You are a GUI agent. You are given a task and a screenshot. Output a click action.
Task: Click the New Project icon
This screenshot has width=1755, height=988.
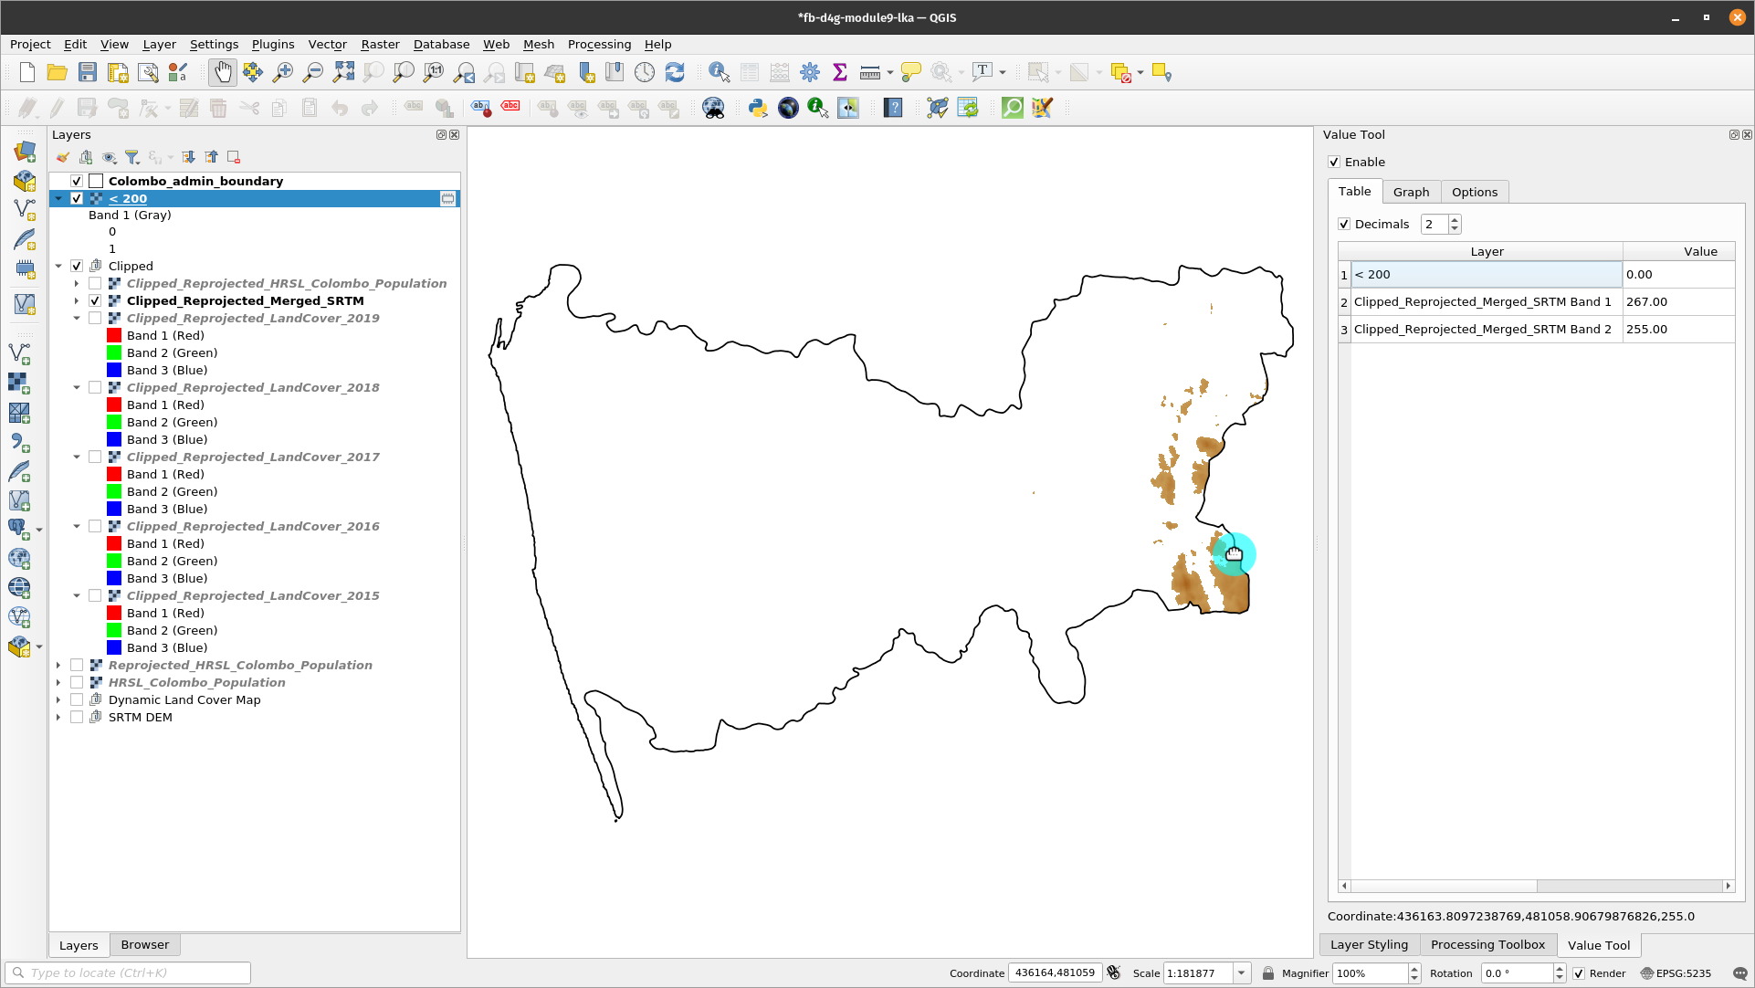(x=27, y=73)
